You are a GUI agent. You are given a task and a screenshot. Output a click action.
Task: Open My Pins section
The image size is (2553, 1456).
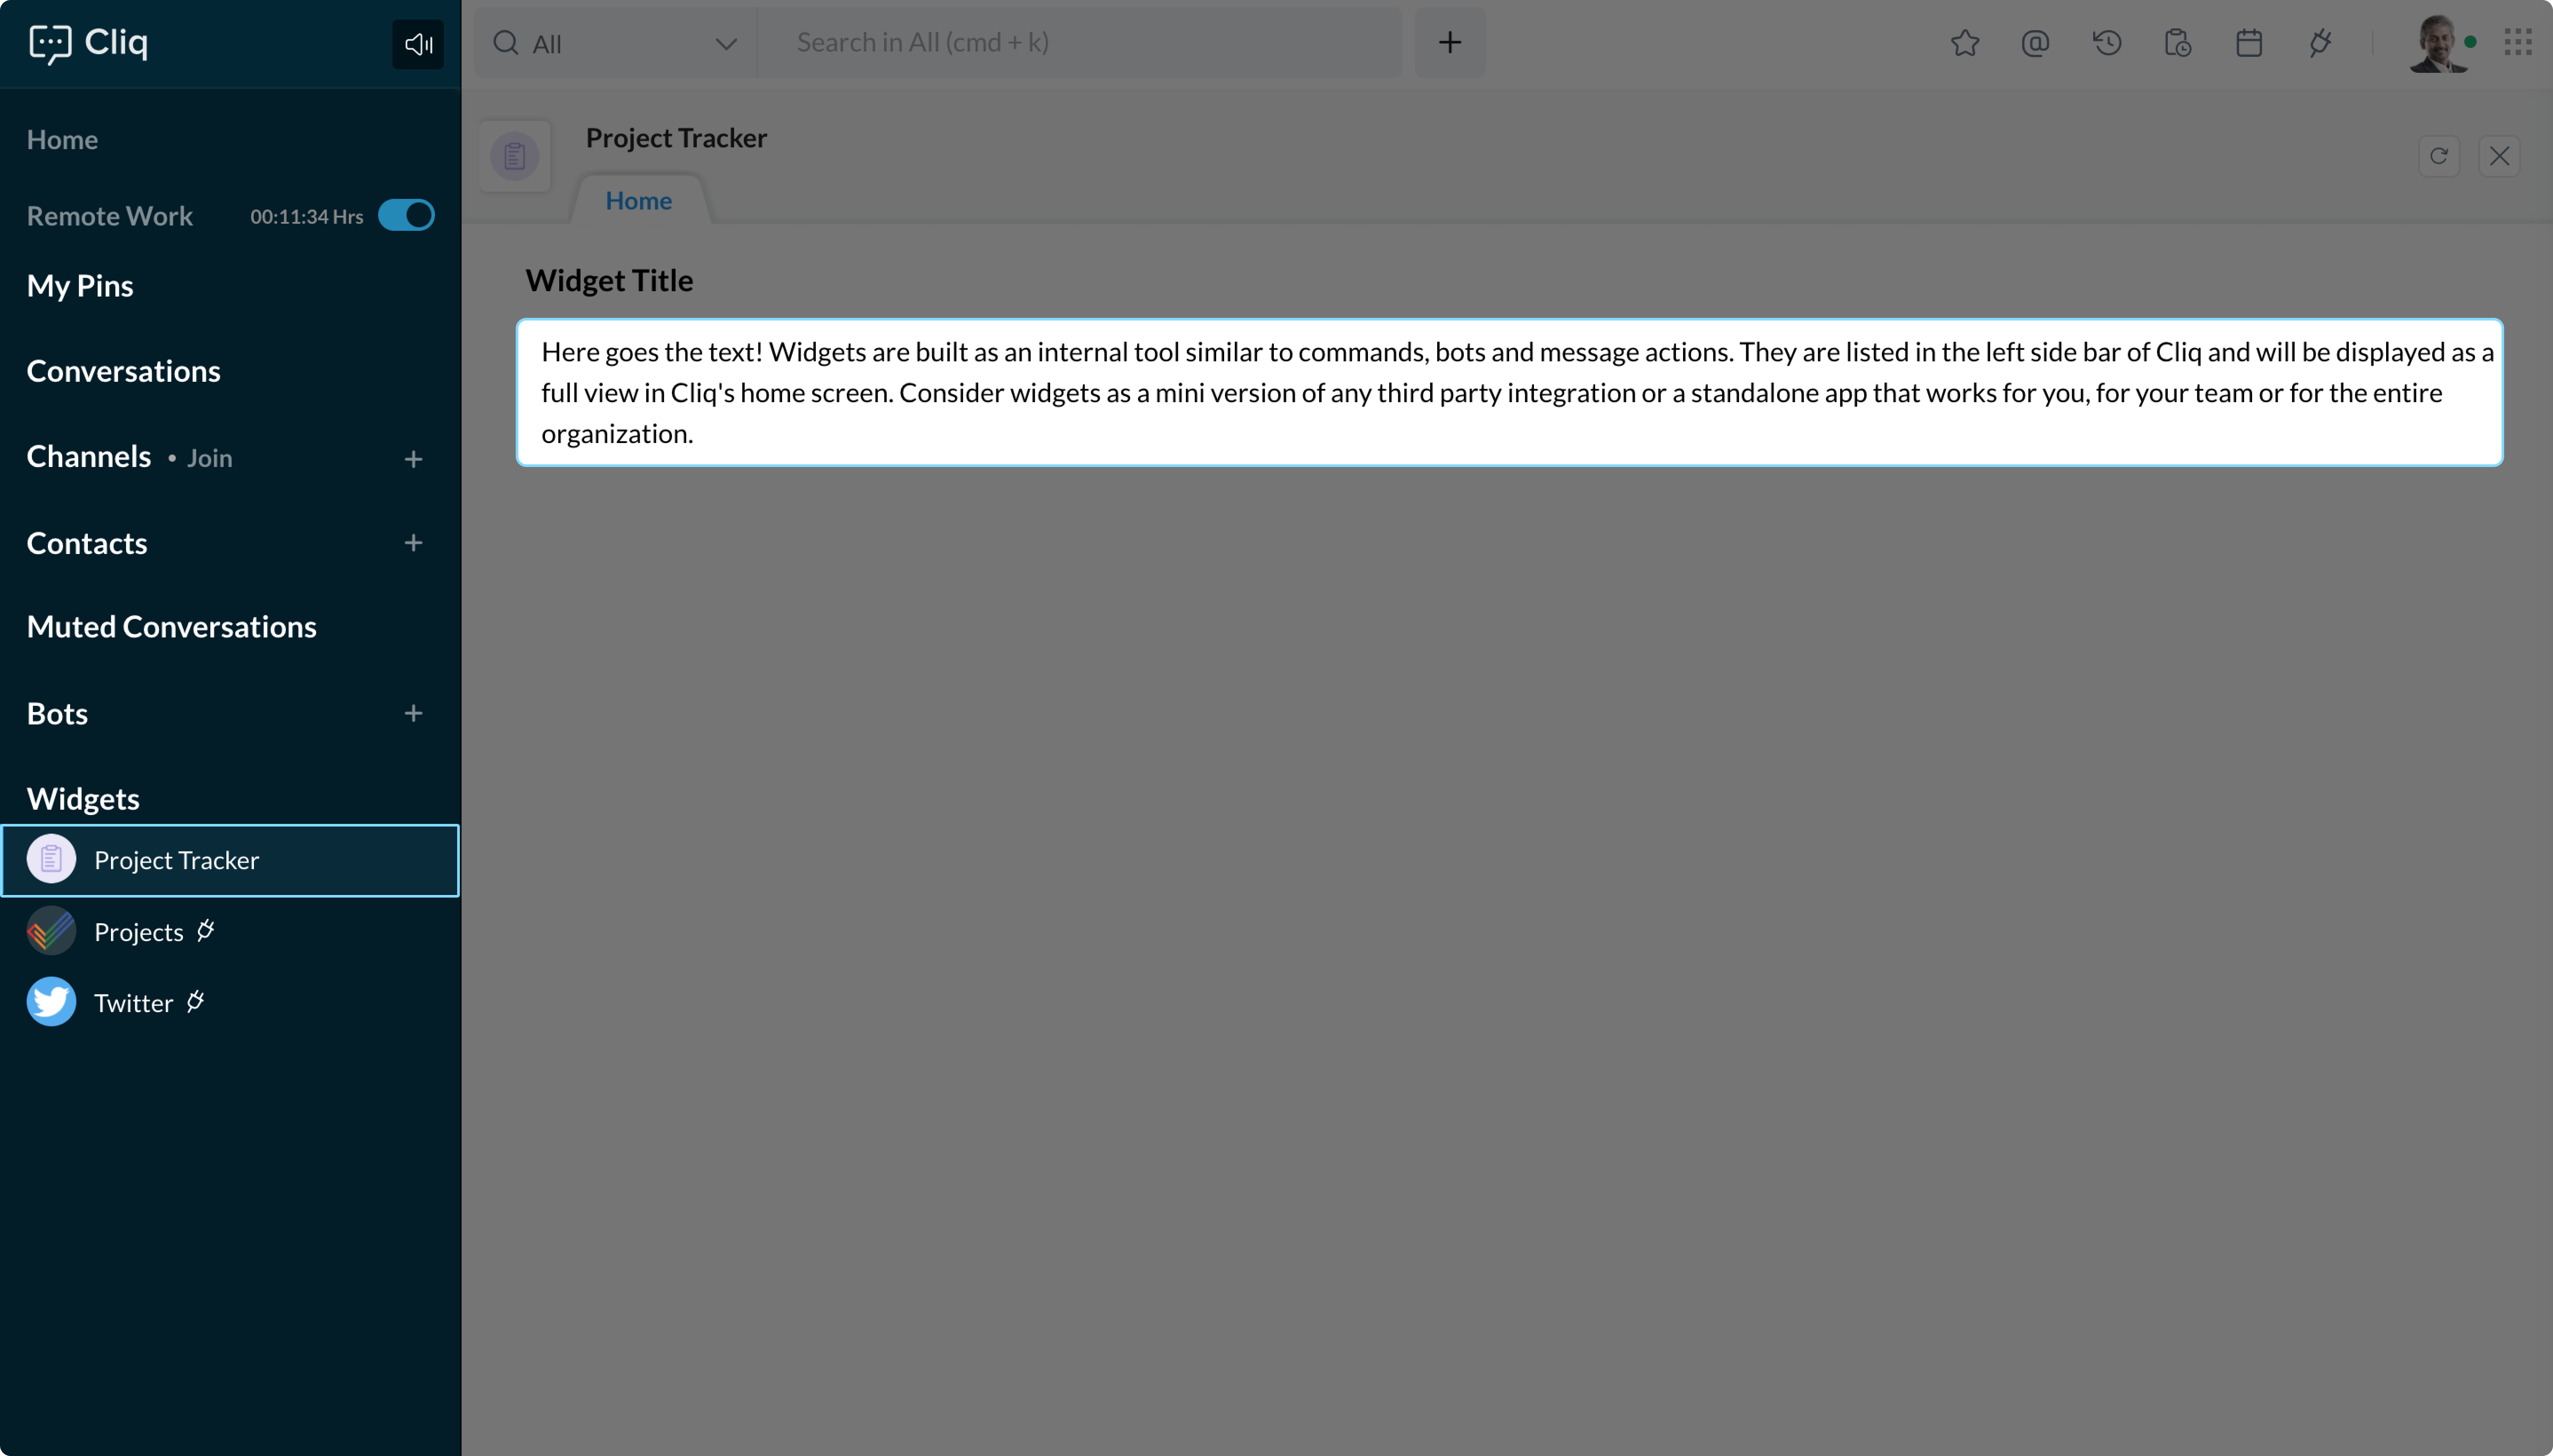[80, 286]
